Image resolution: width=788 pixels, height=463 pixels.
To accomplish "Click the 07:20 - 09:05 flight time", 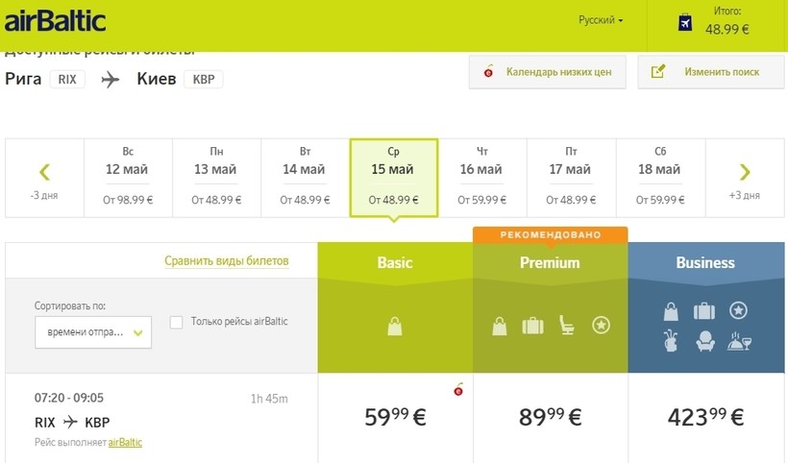I will coord(69,398).
